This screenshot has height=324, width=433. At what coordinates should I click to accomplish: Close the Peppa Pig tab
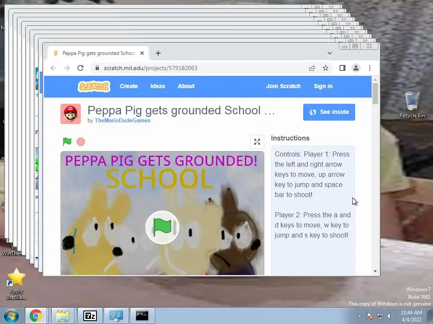coord(142,53)
